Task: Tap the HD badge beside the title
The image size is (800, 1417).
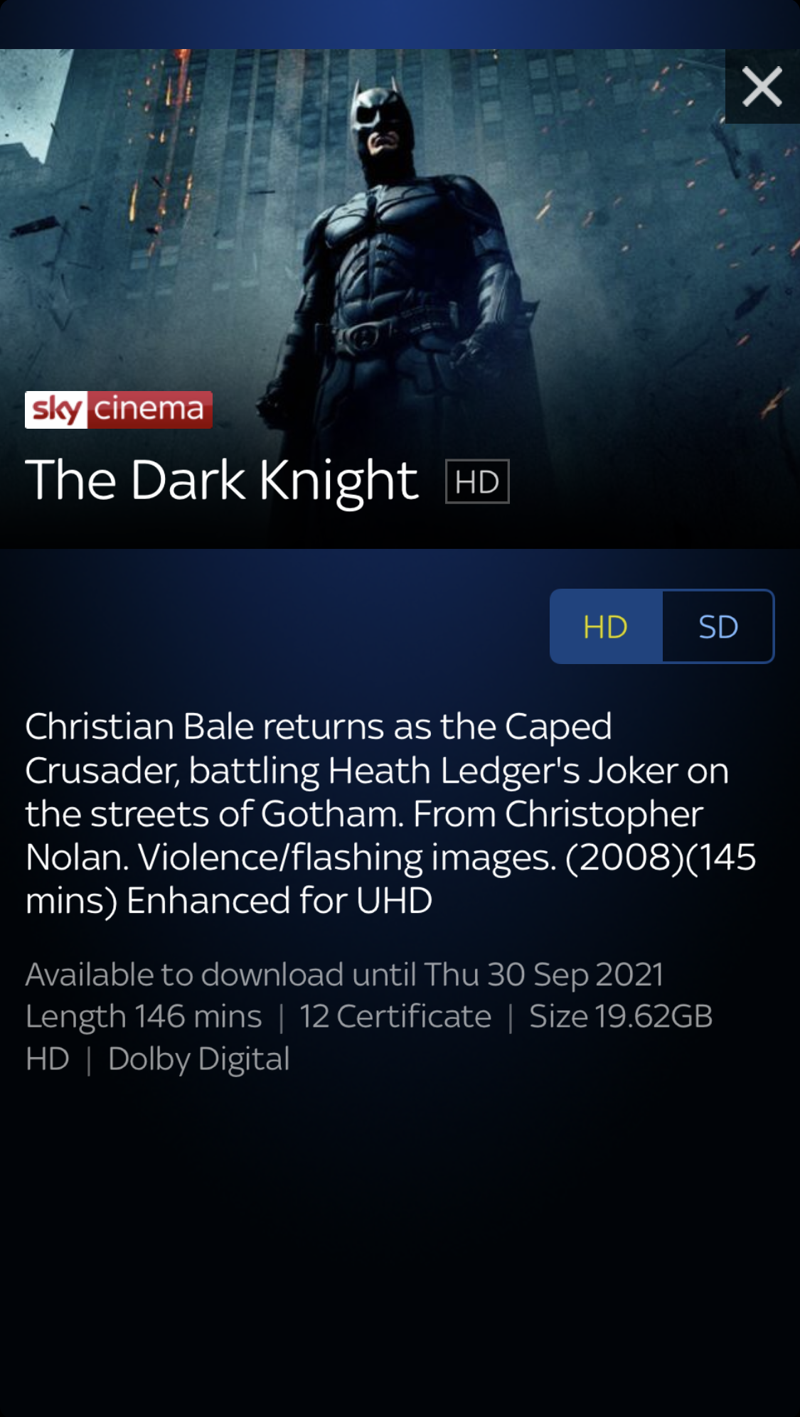Action: point(476,481)
